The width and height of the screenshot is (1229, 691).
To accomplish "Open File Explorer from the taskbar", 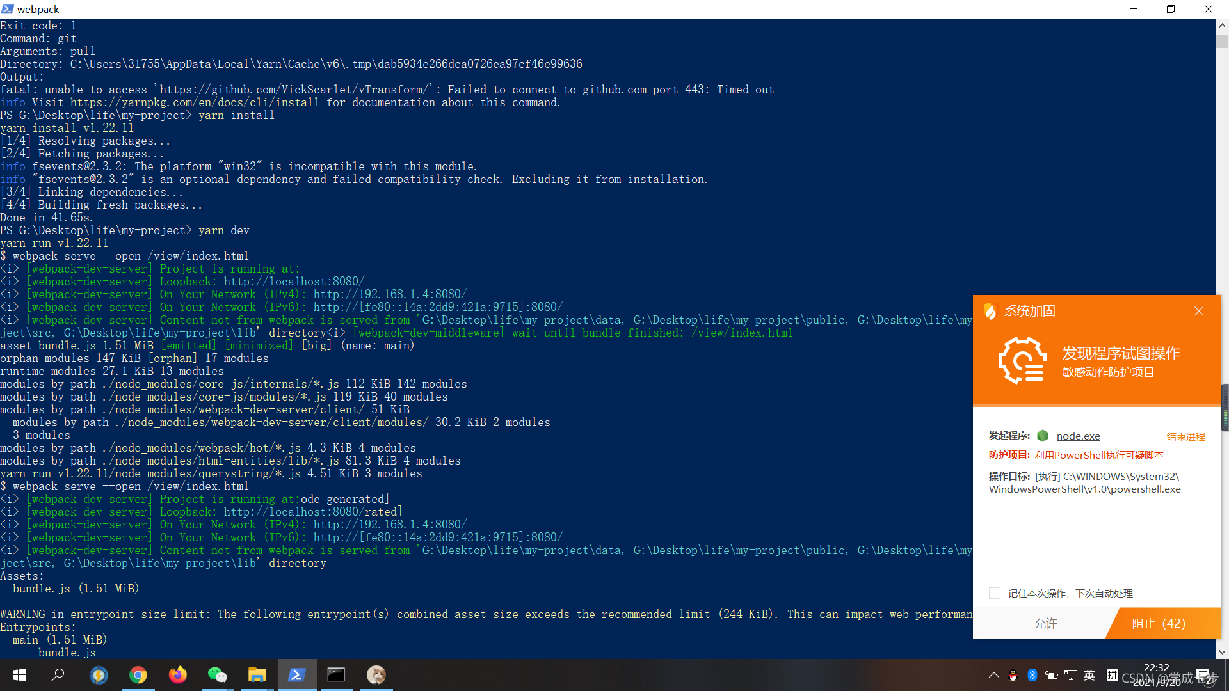I will pos(257,675).
